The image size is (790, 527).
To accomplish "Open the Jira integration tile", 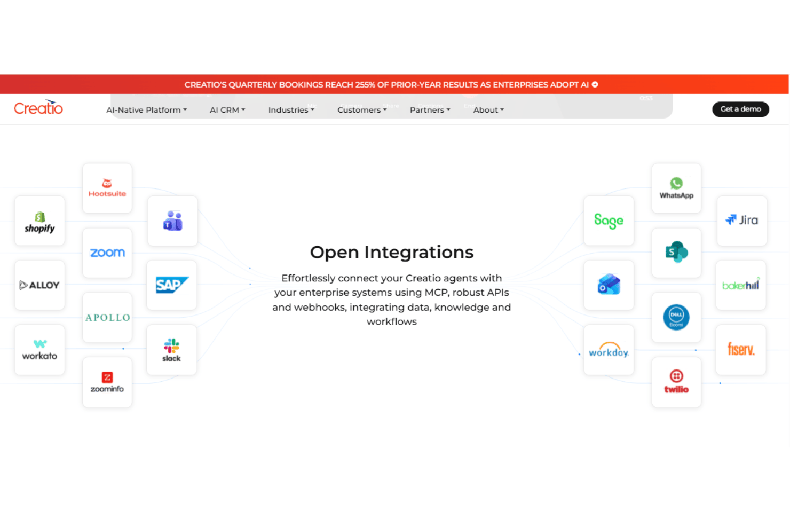I will click(x=742, y=221).
